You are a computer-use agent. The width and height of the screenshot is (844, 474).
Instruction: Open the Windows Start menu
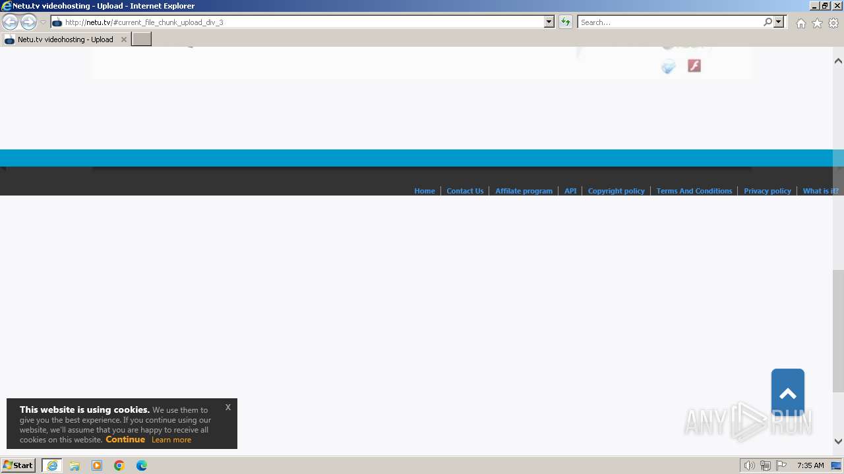18,465
